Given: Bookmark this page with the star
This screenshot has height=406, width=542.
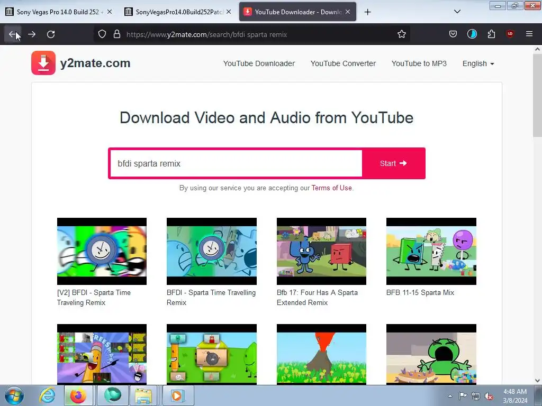Looking at the screenshot, I should [x=401, y=34].
